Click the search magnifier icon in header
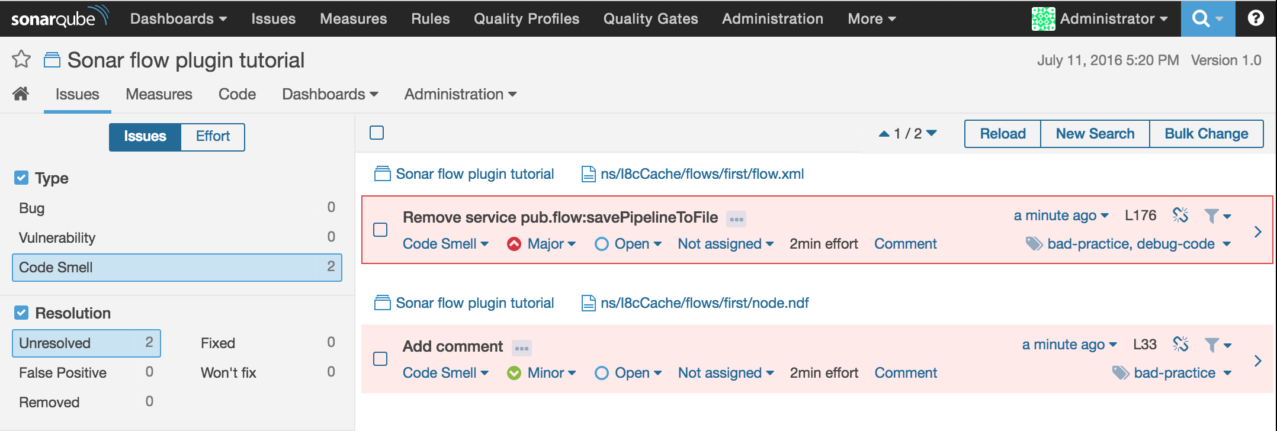 pos(1201,18)
